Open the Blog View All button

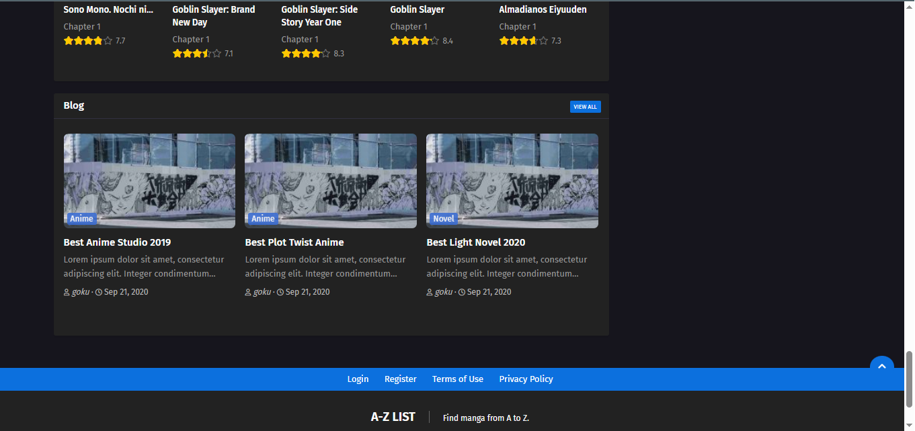[585, 107]
